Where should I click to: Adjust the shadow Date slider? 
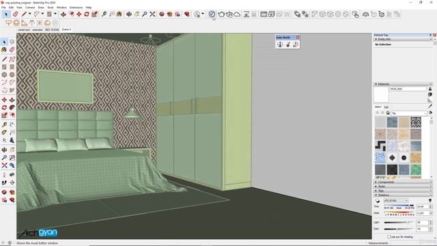coord(399,213)
